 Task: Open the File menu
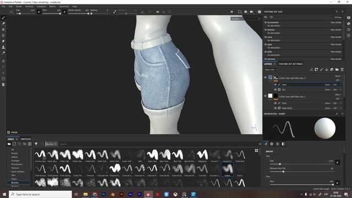[x=3, y=7]
